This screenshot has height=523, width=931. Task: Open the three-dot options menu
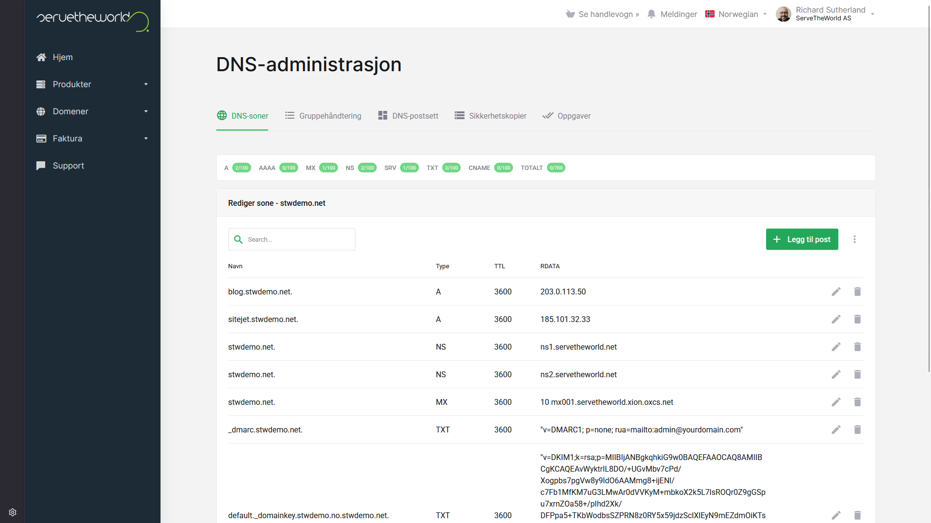coord(854,239)
